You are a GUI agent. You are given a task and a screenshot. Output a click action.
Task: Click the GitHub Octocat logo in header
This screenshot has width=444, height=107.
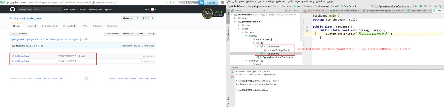pyautogui.click(x=12, y=9)
